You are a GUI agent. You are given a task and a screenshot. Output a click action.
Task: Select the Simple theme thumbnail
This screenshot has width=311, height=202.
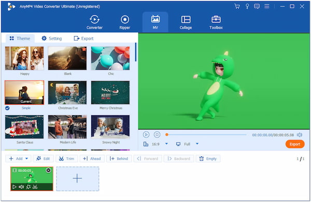point(24,92)
